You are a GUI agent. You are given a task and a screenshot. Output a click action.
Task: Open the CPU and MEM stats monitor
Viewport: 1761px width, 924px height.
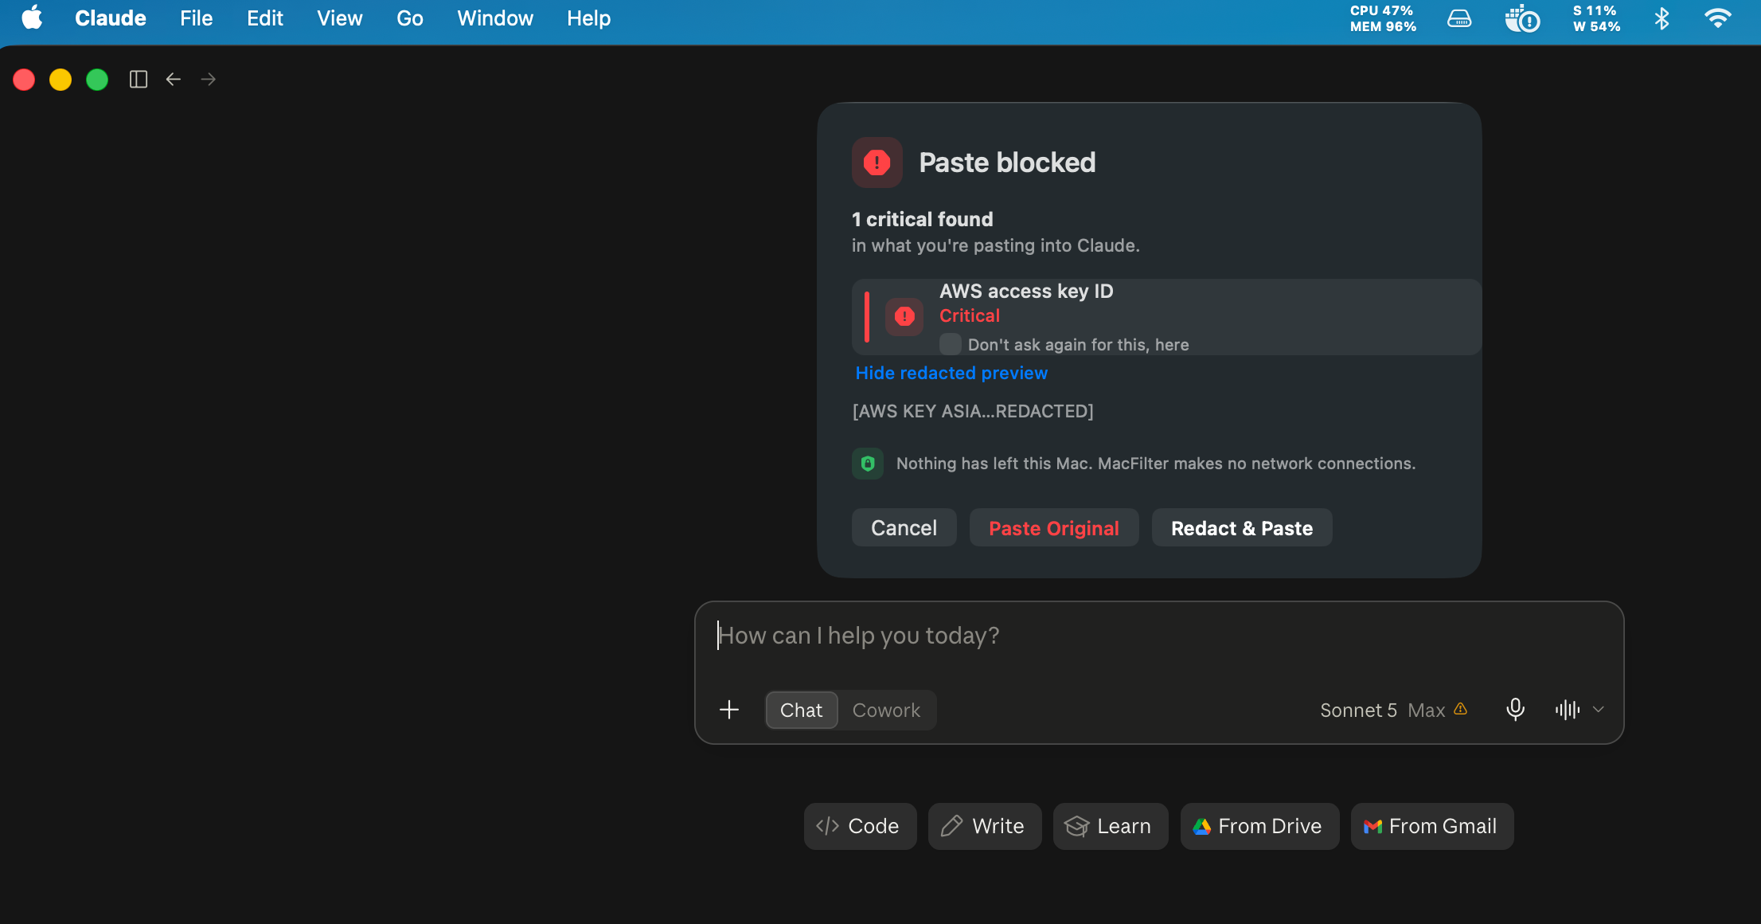click(1383, 18)
